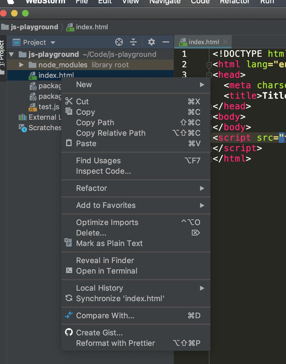Select test.js in project tree
This screenshot has width=286, height=364.
49,107
